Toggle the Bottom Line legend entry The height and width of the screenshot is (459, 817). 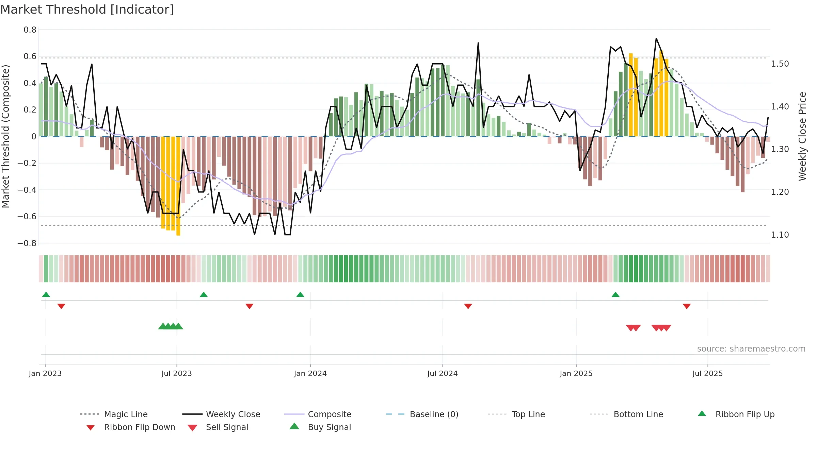click(626, 414)
